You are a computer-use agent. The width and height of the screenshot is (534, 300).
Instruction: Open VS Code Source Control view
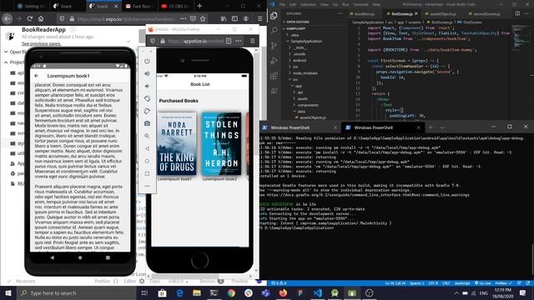(275, 45)
